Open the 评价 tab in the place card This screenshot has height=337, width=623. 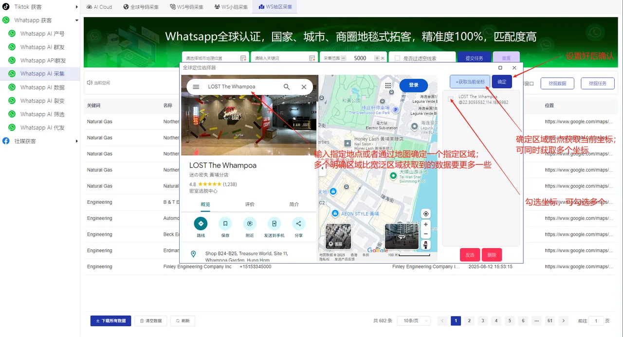(250, 204)
